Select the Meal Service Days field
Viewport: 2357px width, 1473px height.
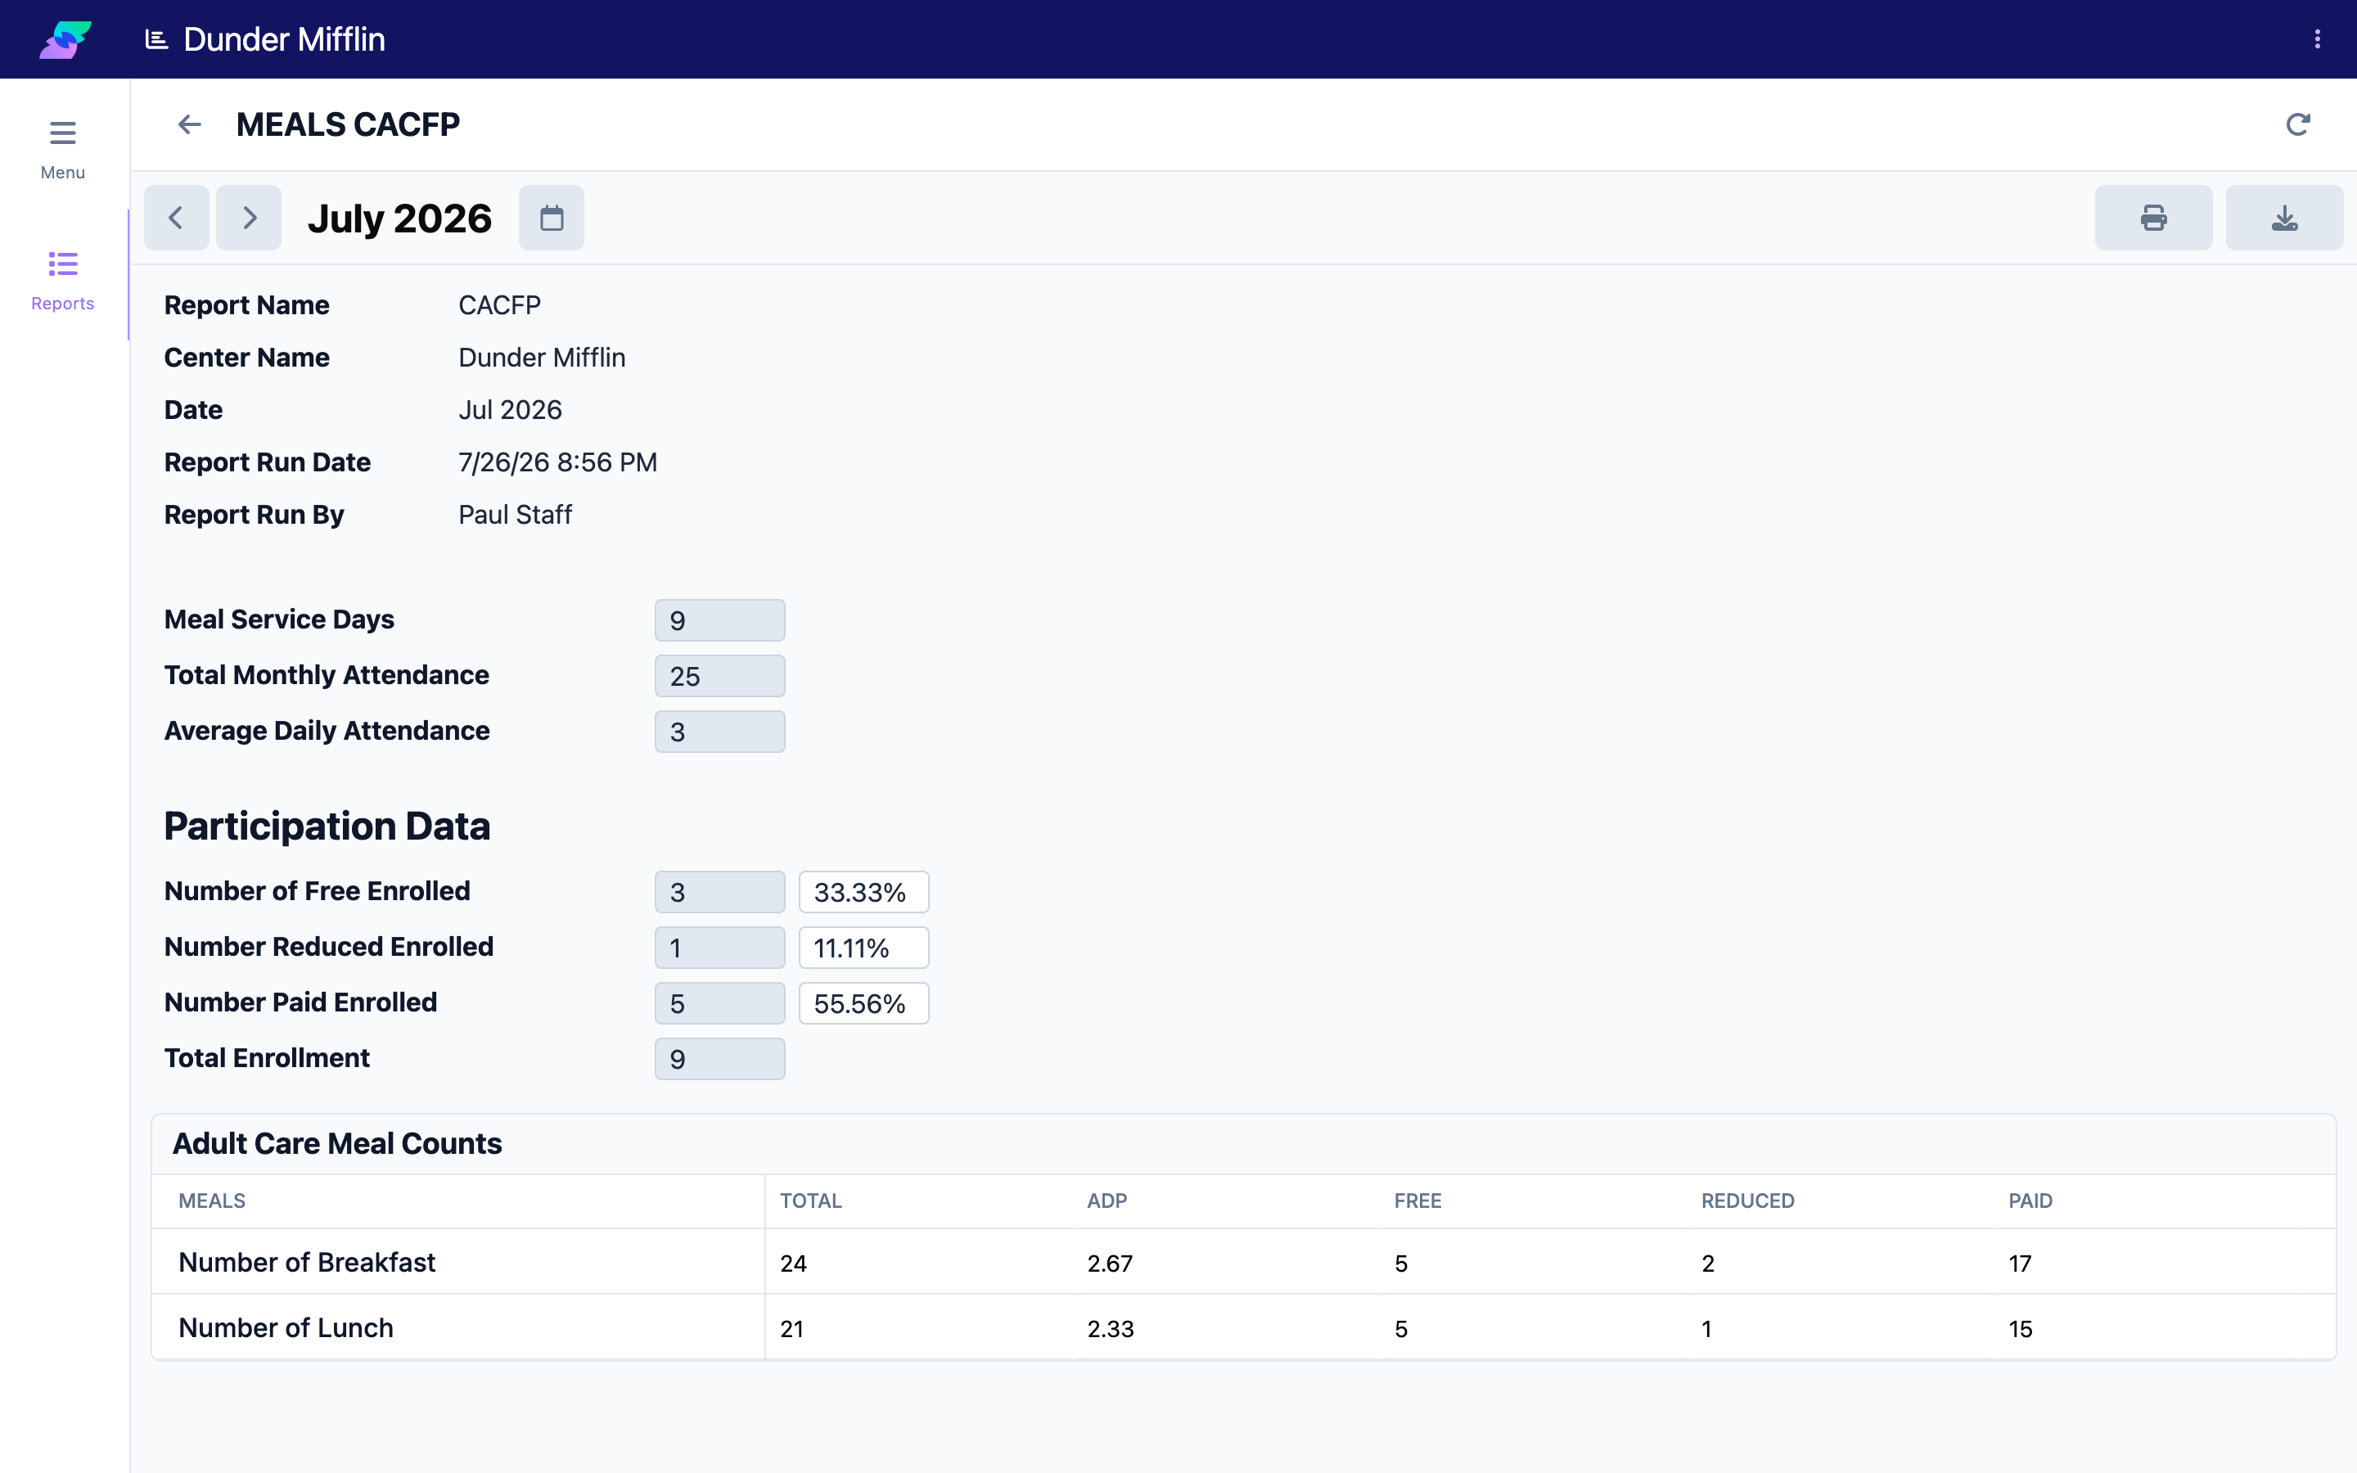[x=719, y=619]
